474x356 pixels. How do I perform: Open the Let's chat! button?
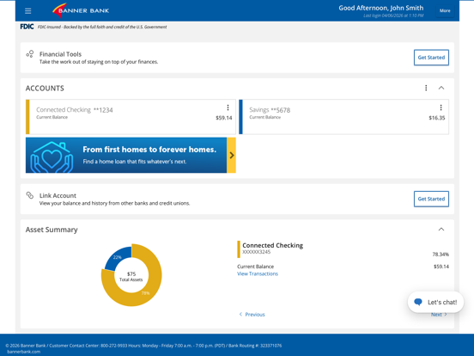pos(435,302)
